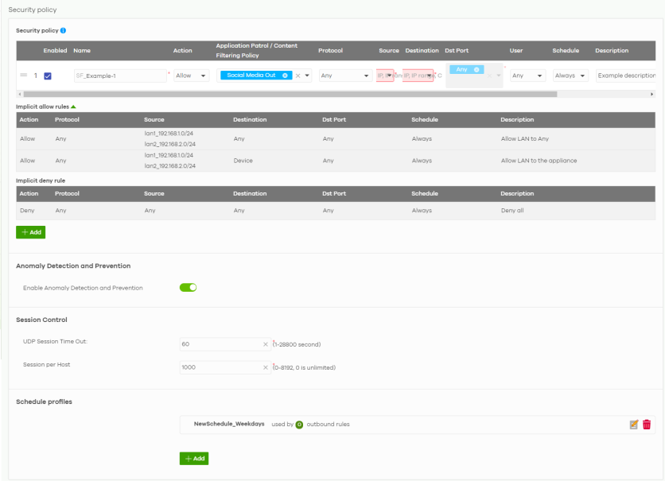
Task: Clear the Application Patrol policy field
Action: 297,76
